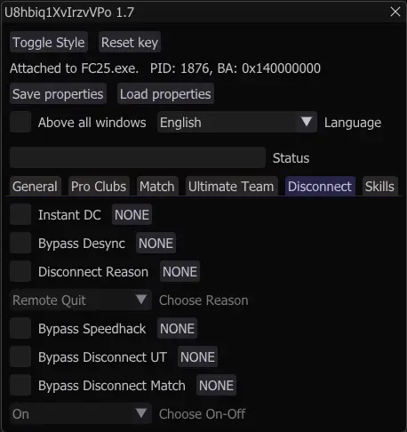This screenshot has width=407, height=432.
Task: Check the Disconnect Reason option
Action: [20, 271]
